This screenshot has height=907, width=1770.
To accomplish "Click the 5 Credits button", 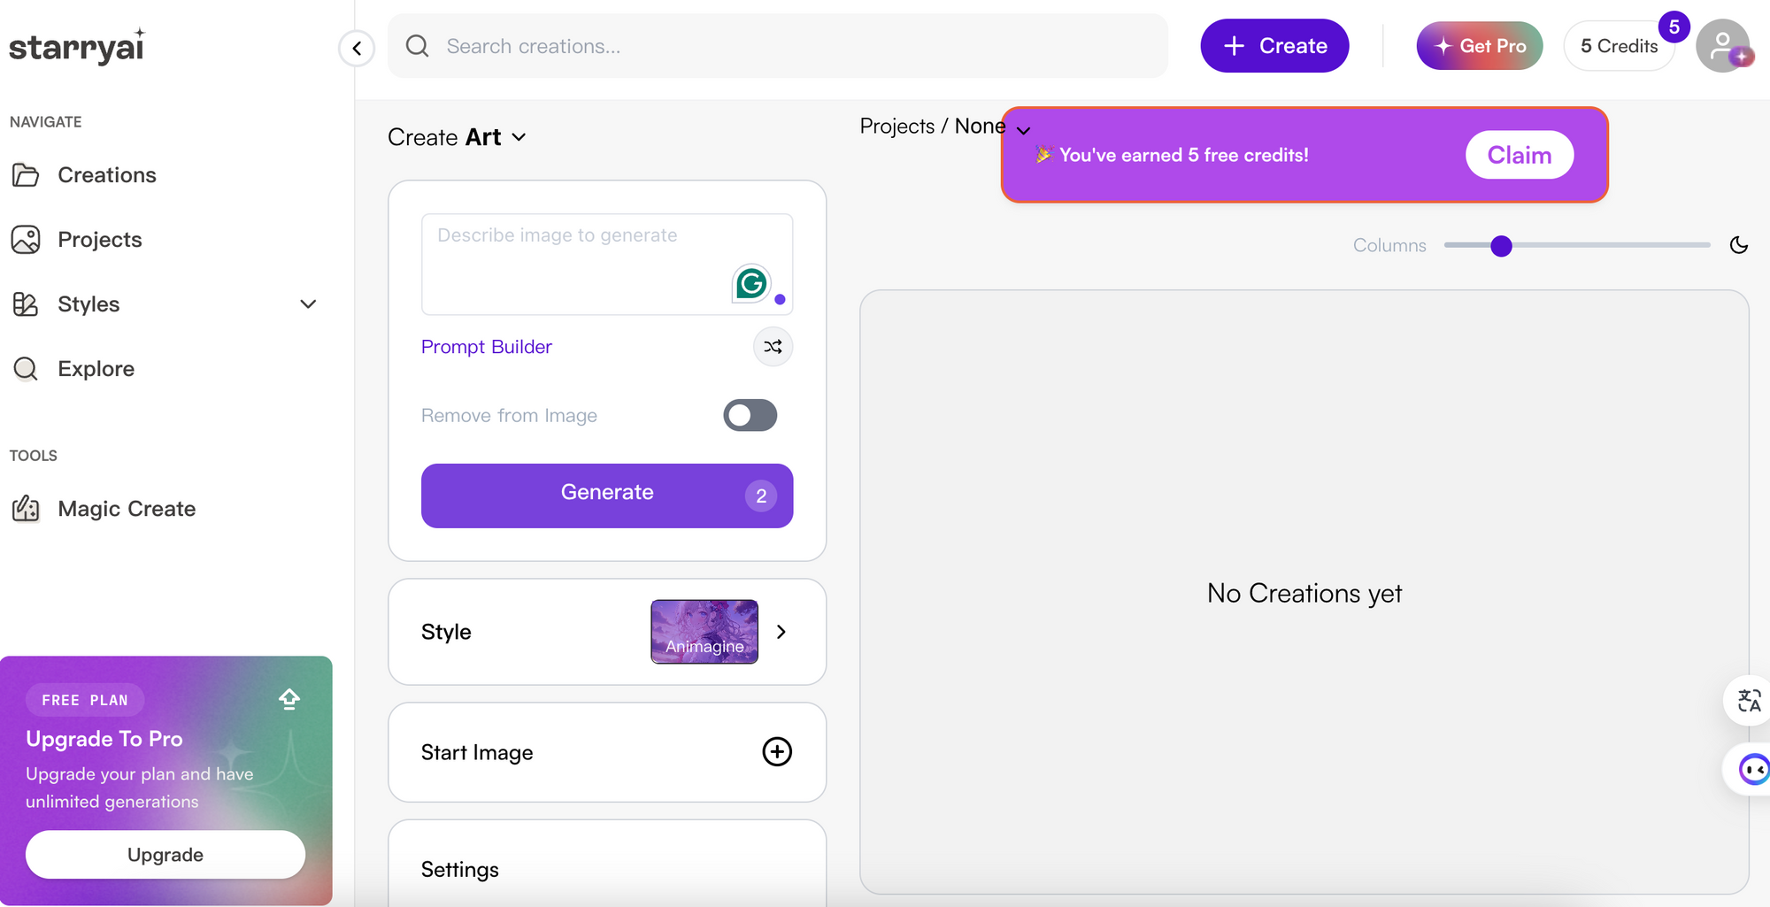I will click(1619, 46).
